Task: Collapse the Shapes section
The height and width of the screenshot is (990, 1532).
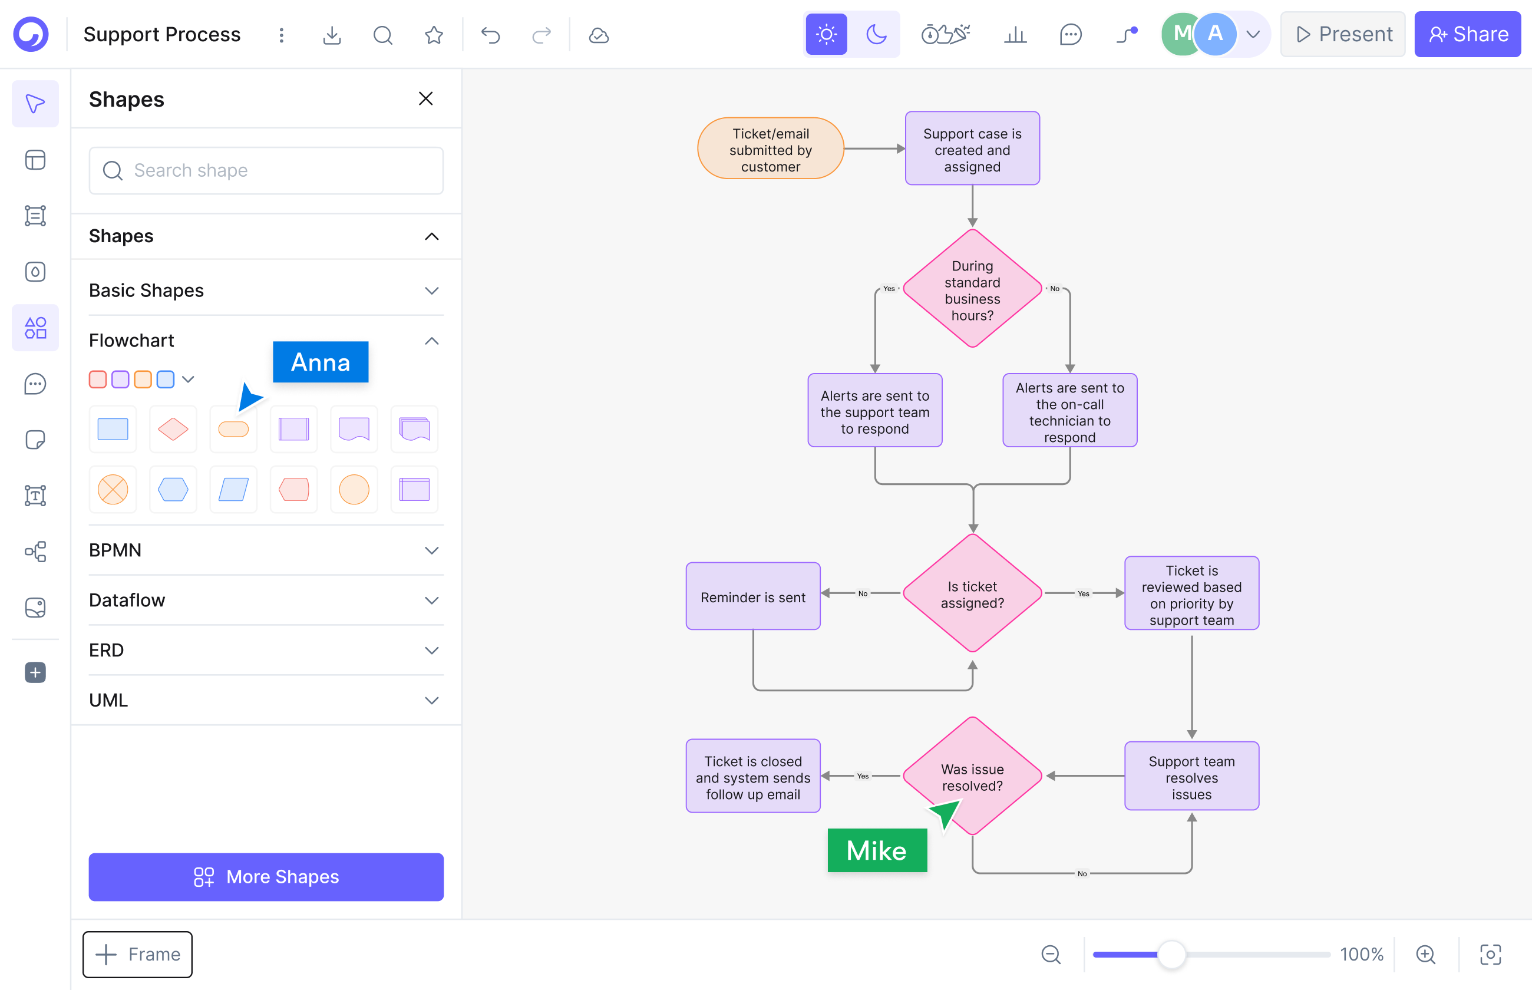Action: coord(432,236)
